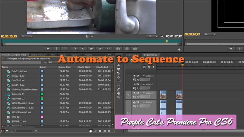The width and height of the screenshot is (244, 137).
Task: Select the Rolling Edit tool
Action: click(119, 69)
